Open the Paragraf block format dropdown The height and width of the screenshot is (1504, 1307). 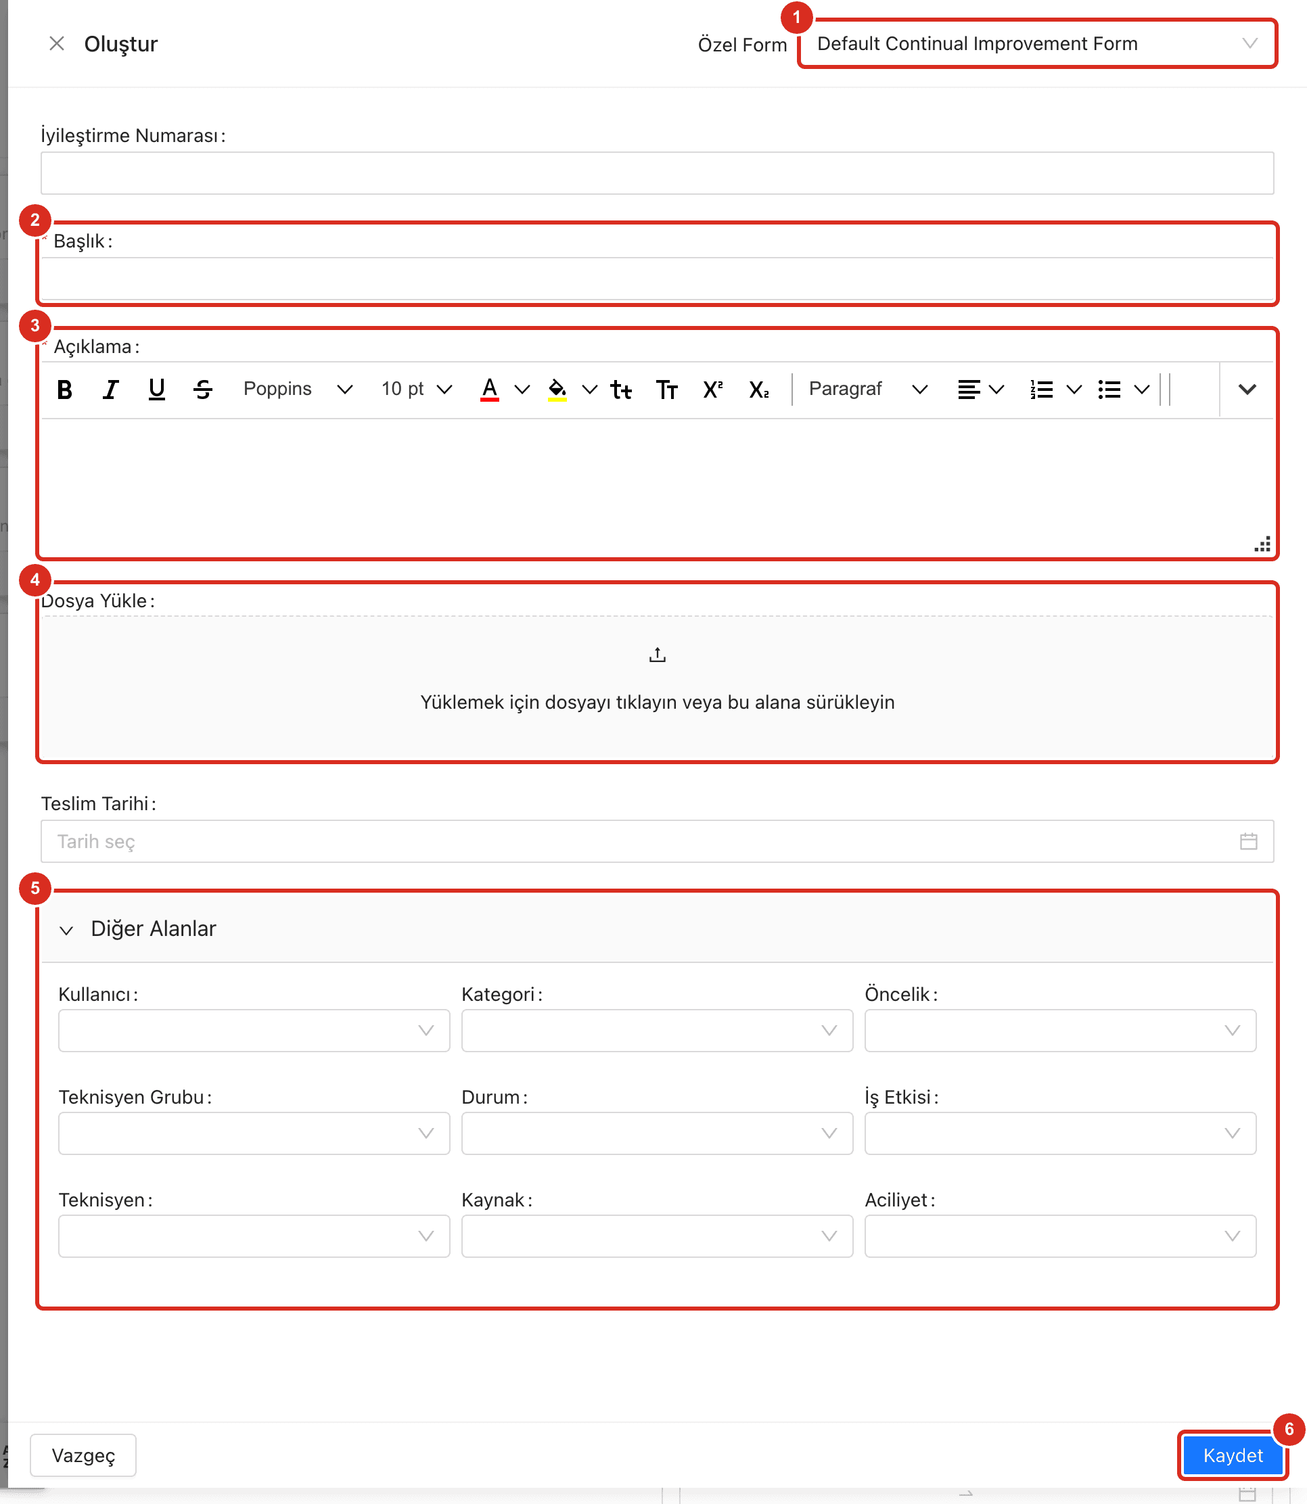(x=868, y=390)
